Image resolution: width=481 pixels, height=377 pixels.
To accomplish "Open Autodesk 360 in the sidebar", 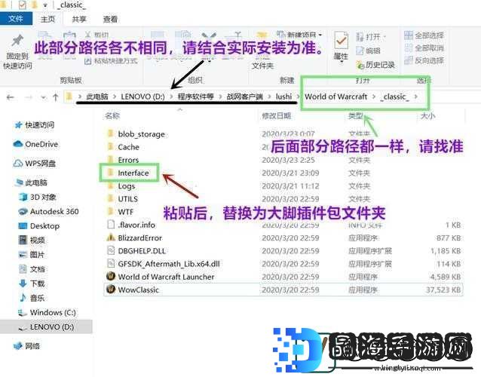I will coord(48,211).
